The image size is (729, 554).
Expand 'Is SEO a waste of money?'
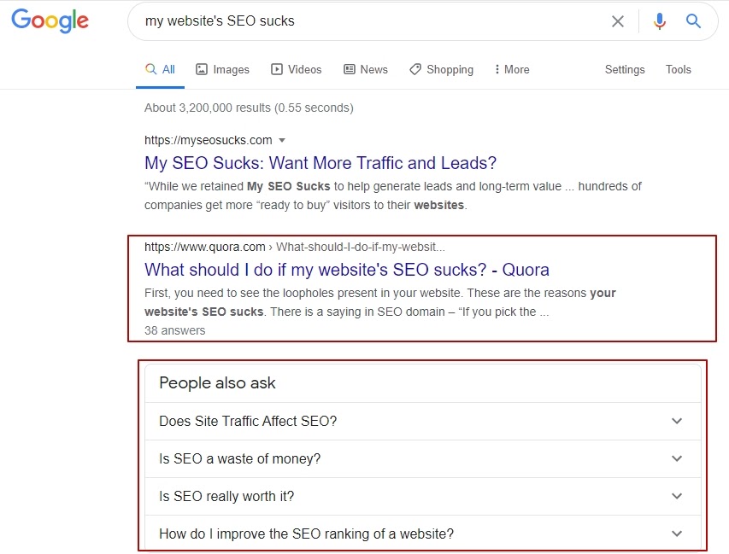coord(423,458)
